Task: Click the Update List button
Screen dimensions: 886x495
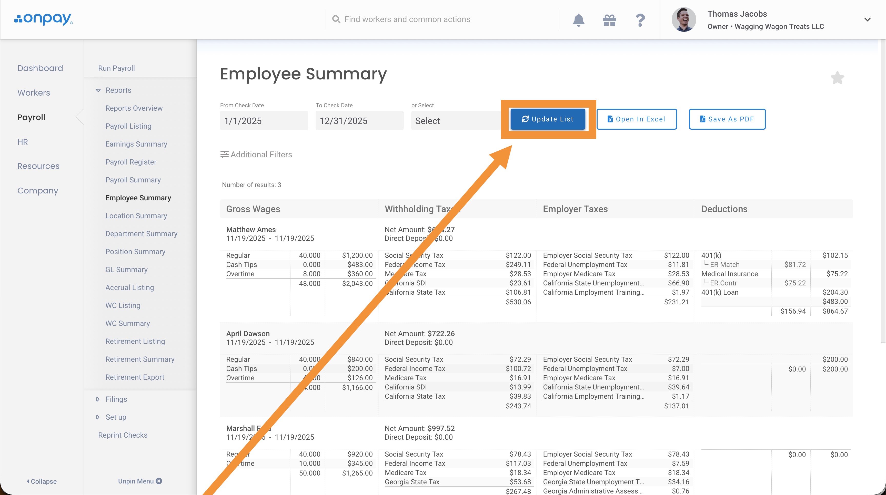Action: 548,119
